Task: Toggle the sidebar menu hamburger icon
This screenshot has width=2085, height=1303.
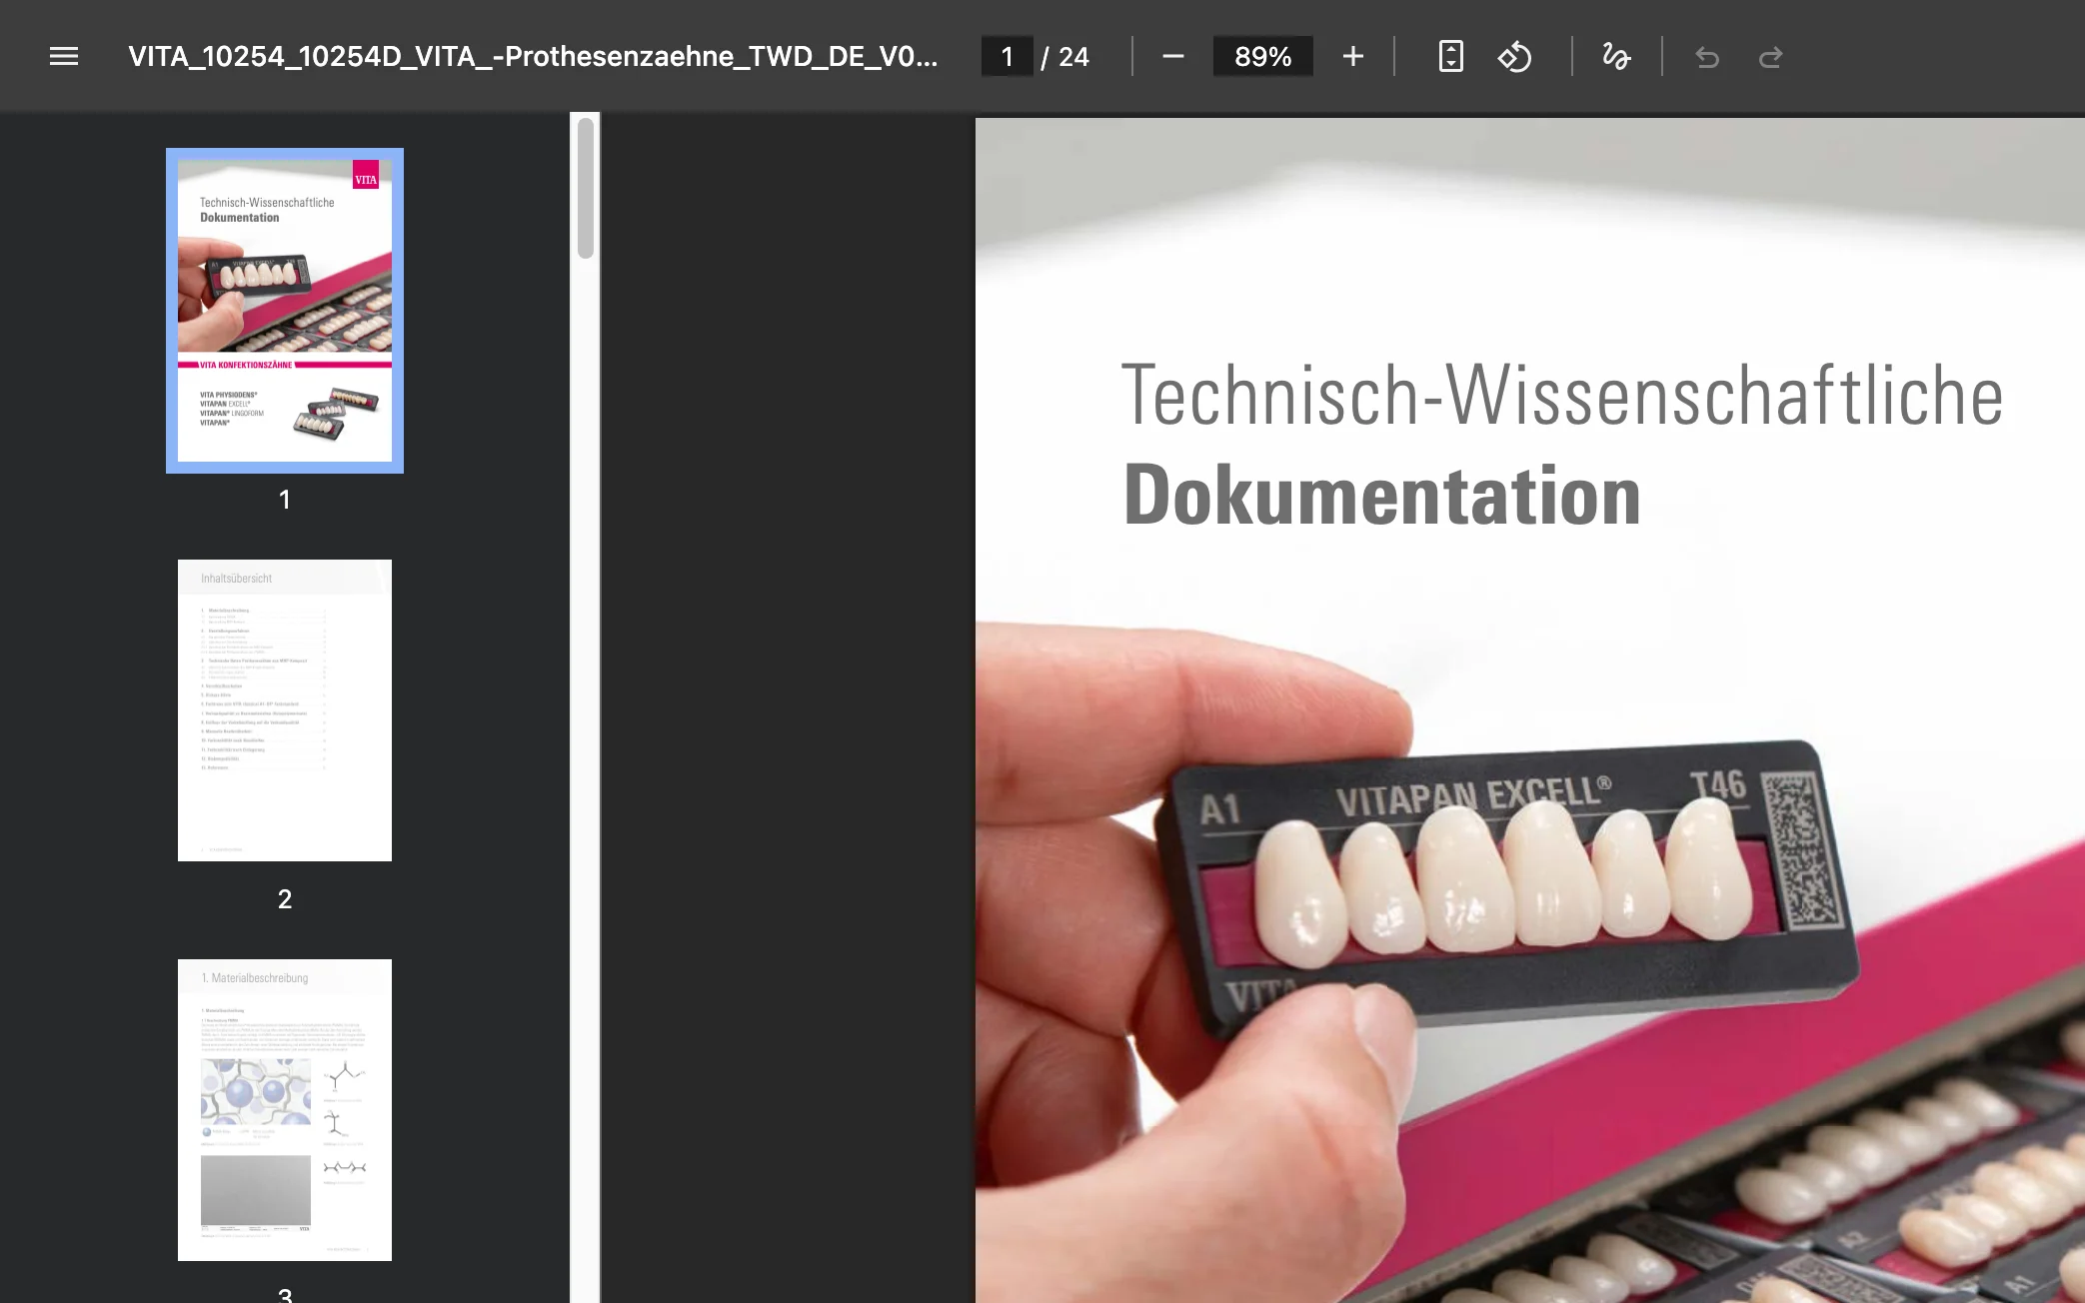Action: 64,57
